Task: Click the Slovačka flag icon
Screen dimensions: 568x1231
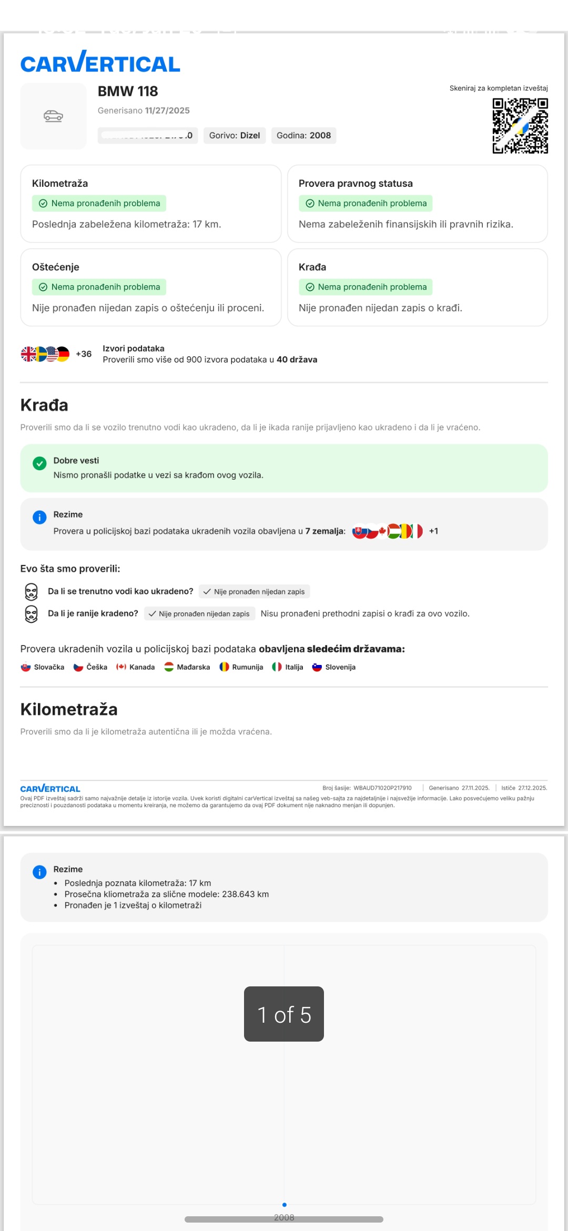Action: [25, 667]
